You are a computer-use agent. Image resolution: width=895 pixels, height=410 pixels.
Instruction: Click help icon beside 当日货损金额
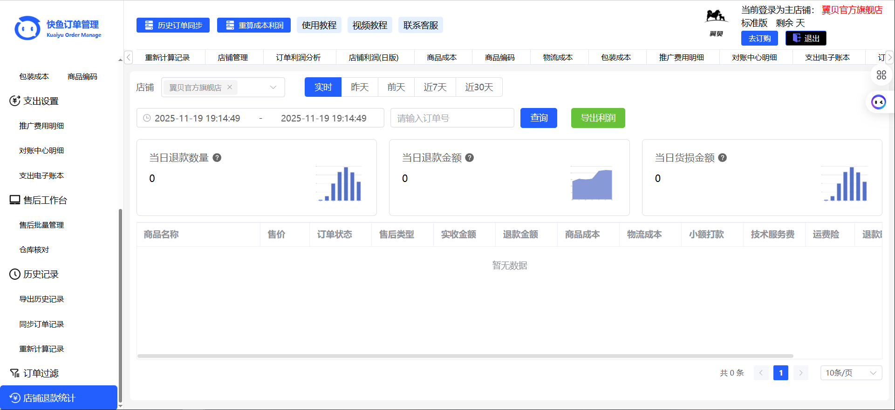tap(722, 158)
